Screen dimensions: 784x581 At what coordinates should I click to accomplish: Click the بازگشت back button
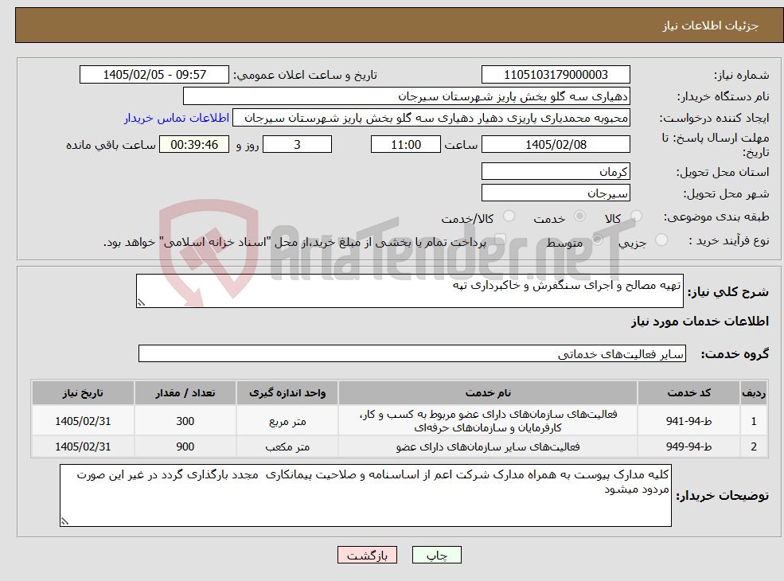pyautogui.click(x=367, y=555)
